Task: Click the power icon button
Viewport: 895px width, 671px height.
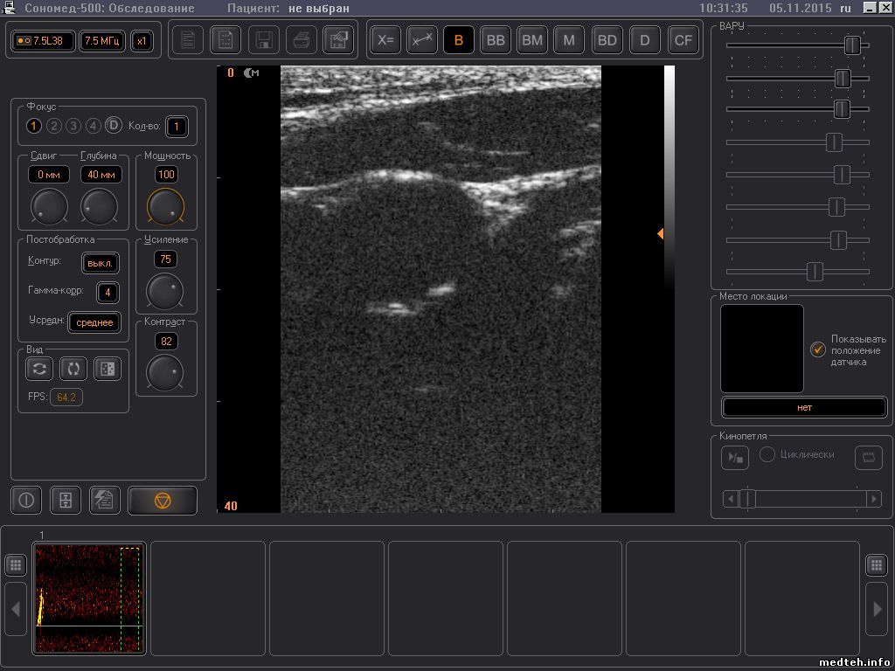Action: pyautogui.click(x=26, y=501)
